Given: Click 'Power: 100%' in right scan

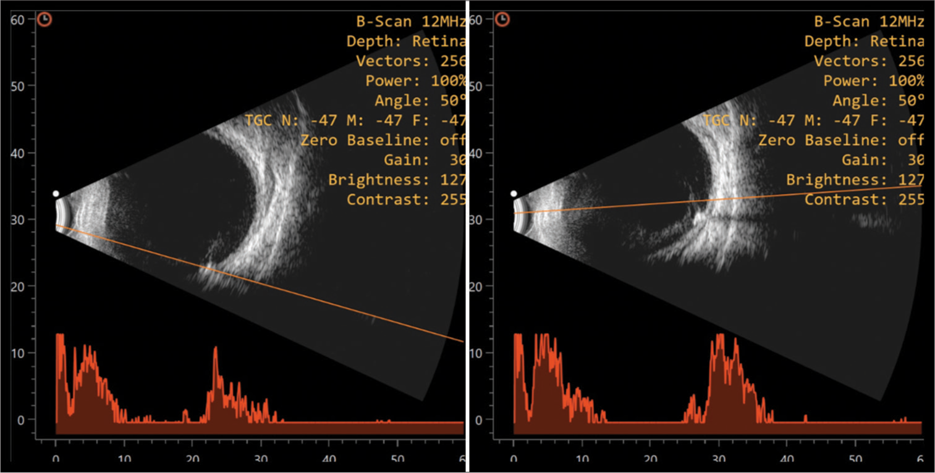Looking at the screenshot, I should click(873, 81).
